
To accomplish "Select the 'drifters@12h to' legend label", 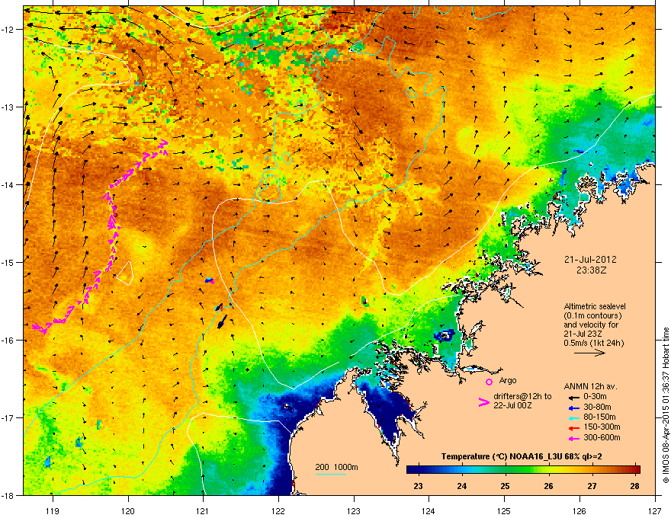I will point(522,396).
